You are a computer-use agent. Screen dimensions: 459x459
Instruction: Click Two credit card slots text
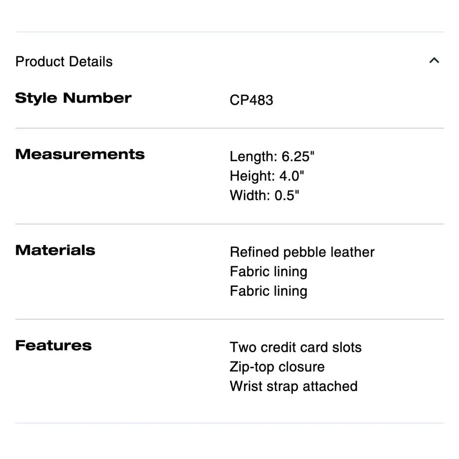(296, 347)
